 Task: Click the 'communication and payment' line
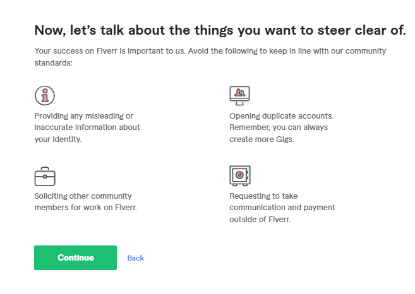click(282, 208)
